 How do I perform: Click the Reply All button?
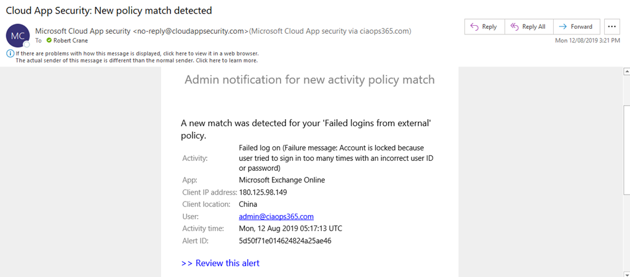click(x=528, y=27)
